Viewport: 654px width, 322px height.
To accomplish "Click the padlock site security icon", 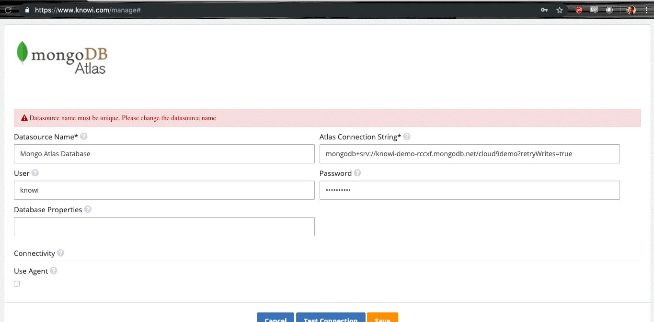I will tap(27, 10).
